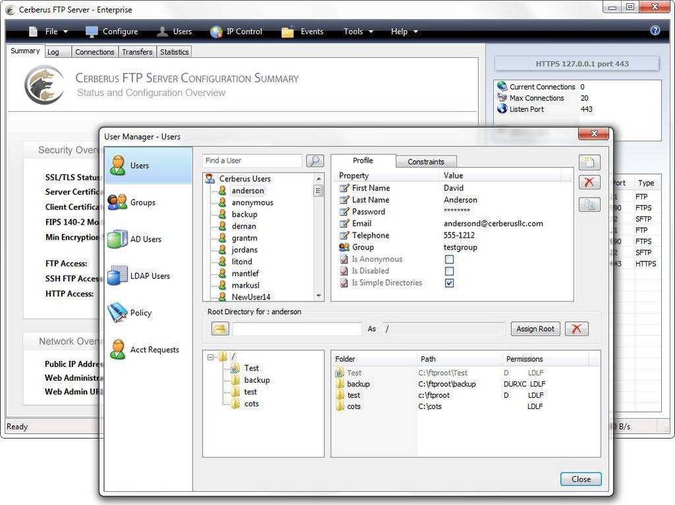This screenshot has height=505, width=675.
Task: Click the Permissions column header
Action: pos(545,359)
